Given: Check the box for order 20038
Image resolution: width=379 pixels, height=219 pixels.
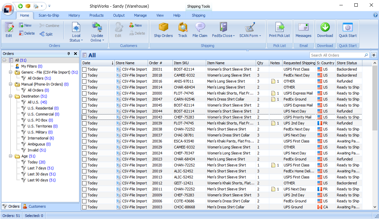Looking at the screenshot, I should click(84, 129).
